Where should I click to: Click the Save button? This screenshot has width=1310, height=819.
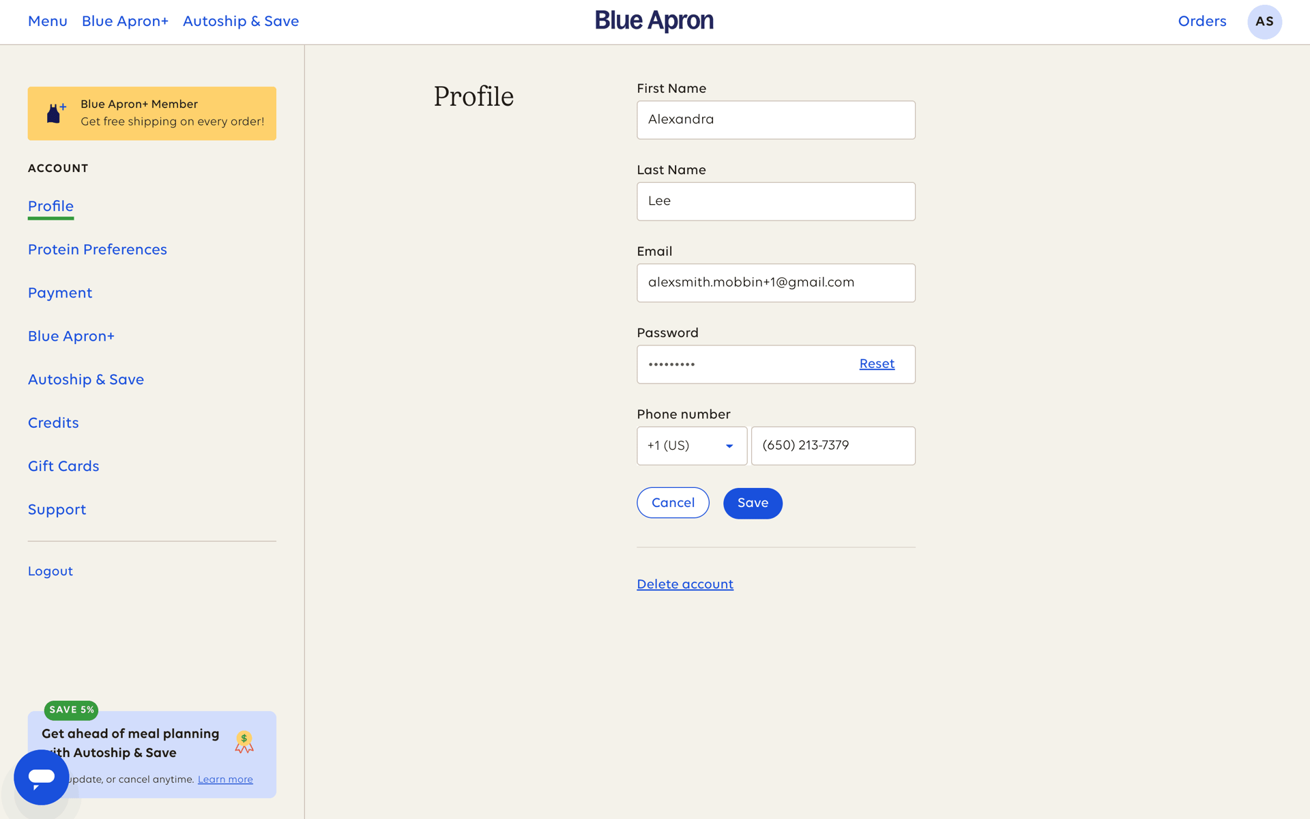[x=753, y=503]
